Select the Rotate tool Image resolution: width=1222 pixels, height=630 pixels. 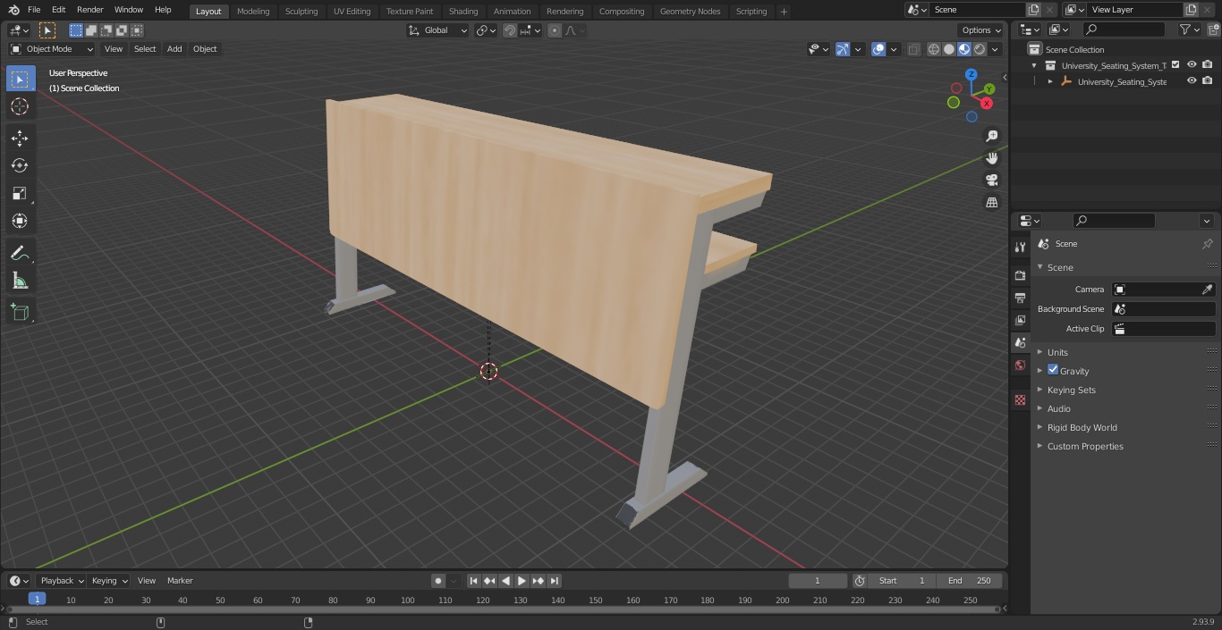click(x=20, y=165)
